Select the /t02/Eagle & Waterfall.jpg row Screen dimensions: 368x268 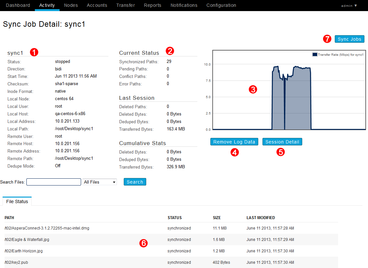(171, 240)
